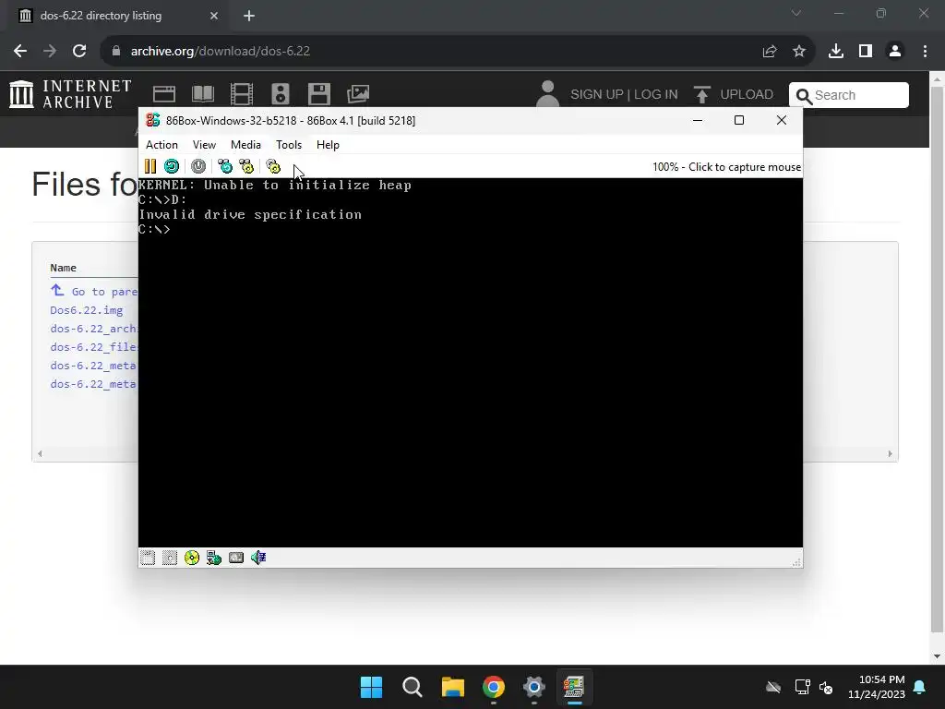Open Settings gear app in taskbar
Image resolution: width=945 pixels, height=709 pixels.
tap(534, 687)
